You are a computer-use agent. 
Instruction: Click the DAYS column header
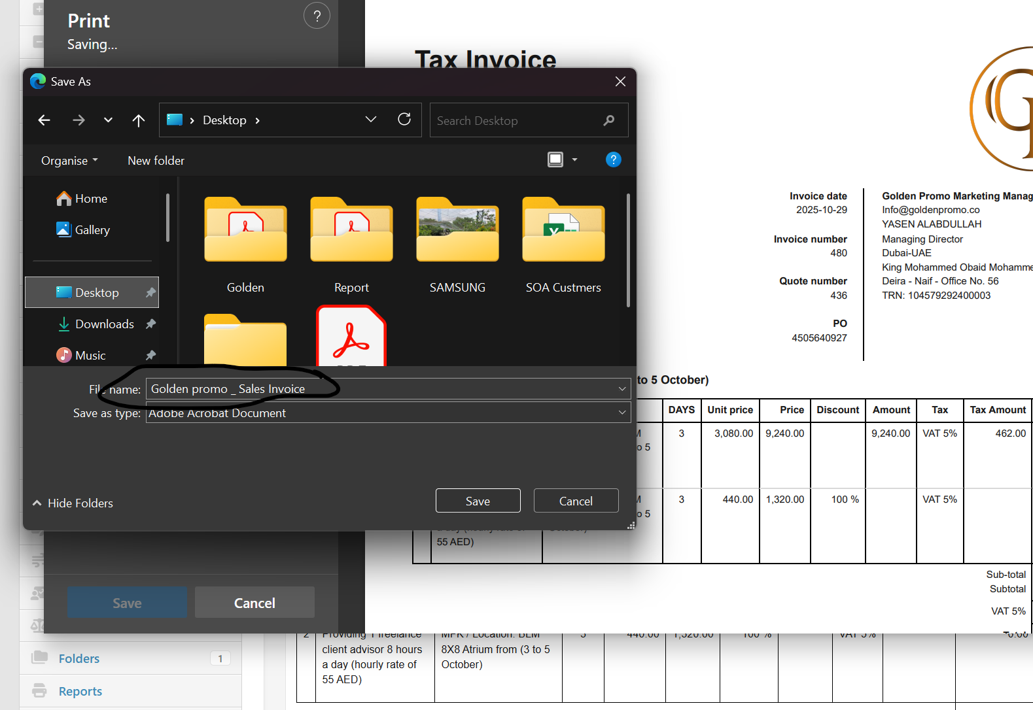click(x=682, y=410)
